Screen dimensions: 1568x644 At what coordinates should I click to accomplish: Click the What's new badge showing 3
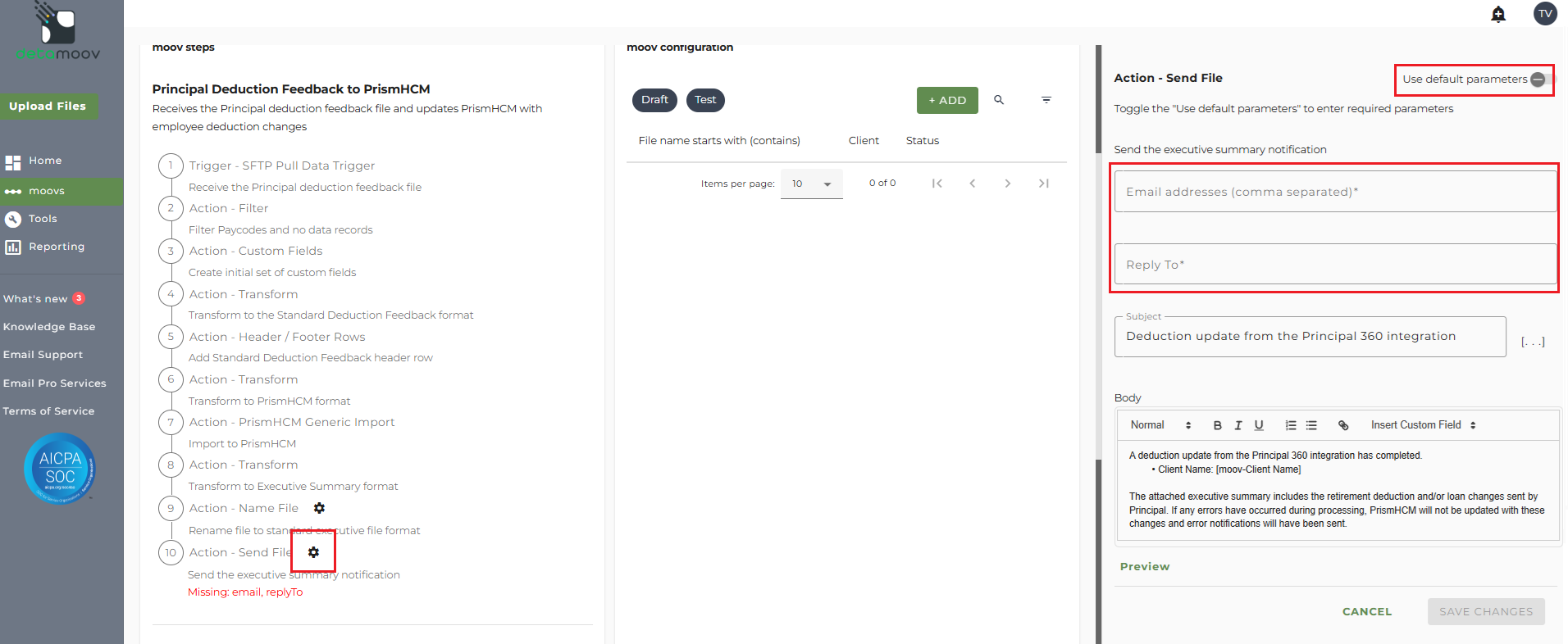point(79,298)
